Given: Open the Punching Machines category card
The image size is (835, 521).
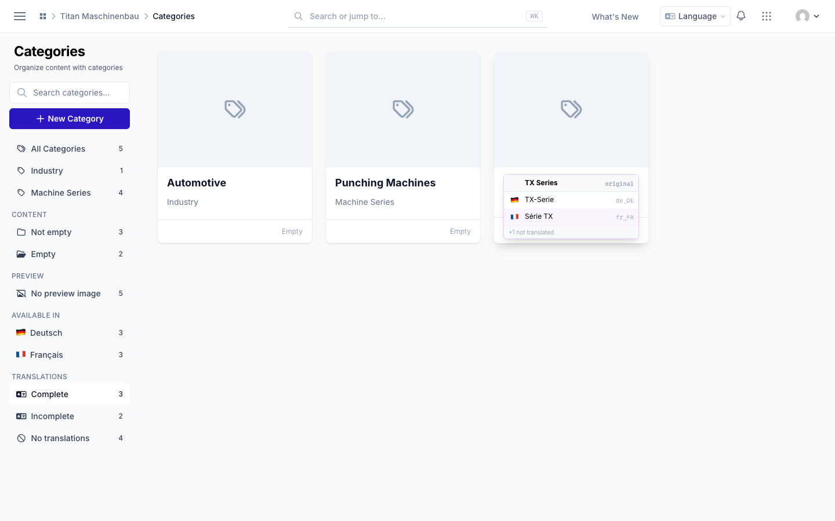Looking at the screenshot, I should coord(403,148).
